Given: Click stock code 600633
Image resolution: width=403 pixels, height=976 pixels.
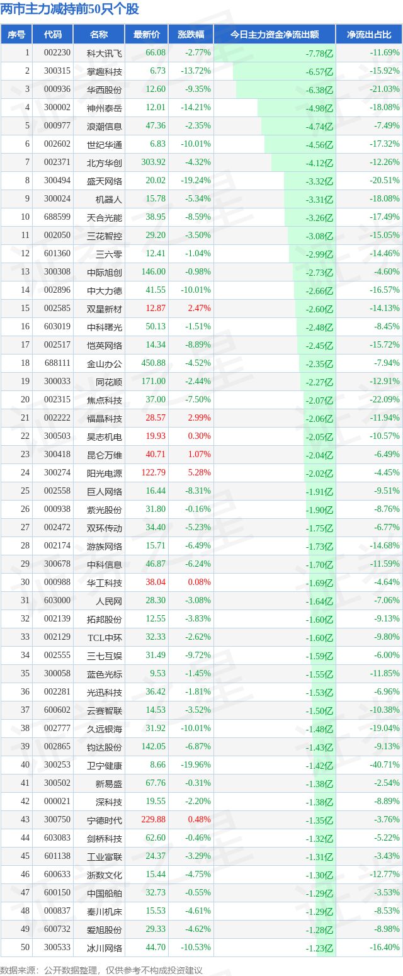Looking at the screenshot, I should pos(57,875).
